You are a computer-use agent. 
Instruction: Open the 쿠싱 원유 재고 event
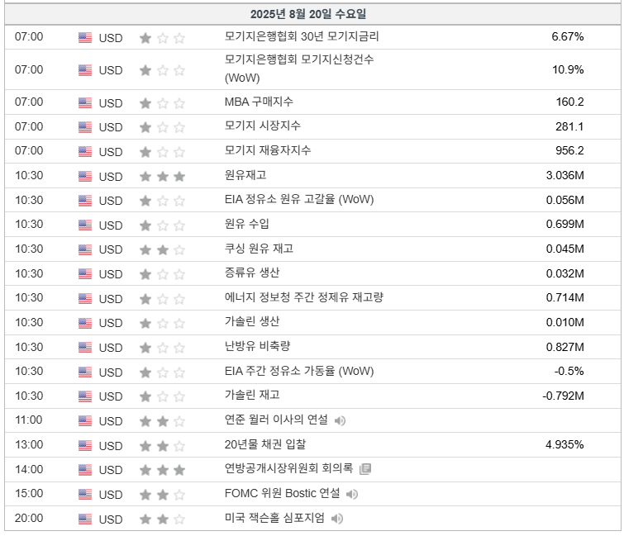[x=259, y=249]
